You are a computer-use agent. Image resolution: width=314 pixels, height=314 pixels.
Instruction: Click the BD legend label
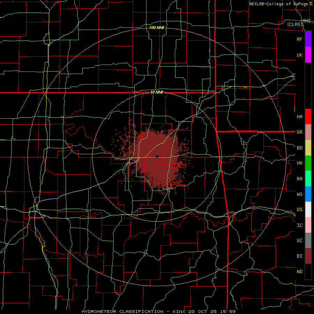click(299, 148)
